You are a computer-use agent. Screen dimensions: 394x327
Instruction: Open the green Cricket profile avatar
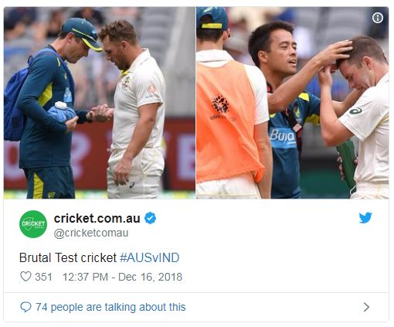tap(33, 224)
